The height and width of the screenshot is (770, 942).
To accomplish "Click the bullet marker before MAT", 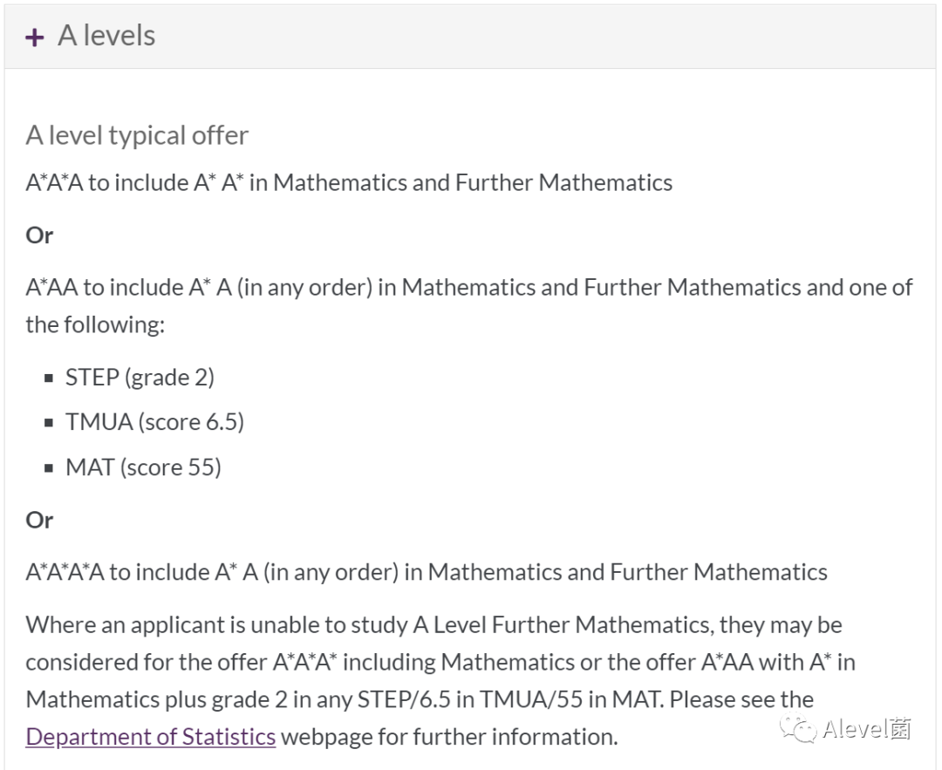I will (49, 468).
